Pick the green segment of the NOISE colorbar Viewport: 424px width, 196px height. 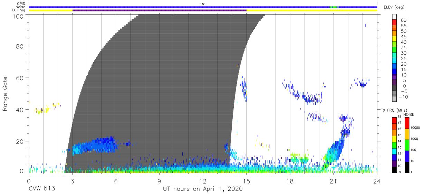click(407, 144)
